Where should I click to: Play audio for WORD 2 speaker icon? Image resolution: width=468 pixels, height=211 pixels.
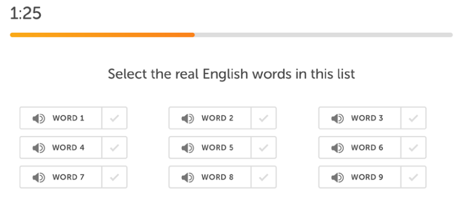click(x=188, y=119)
